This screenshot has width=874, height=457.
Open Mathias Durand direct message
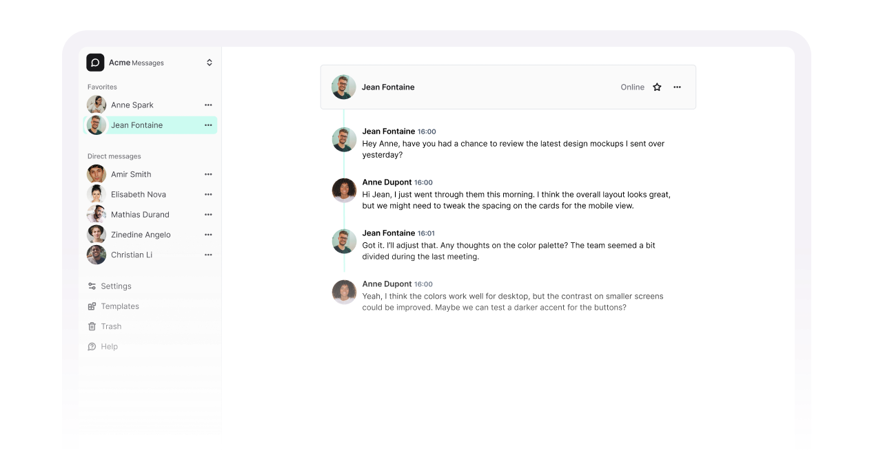(151, 214)
